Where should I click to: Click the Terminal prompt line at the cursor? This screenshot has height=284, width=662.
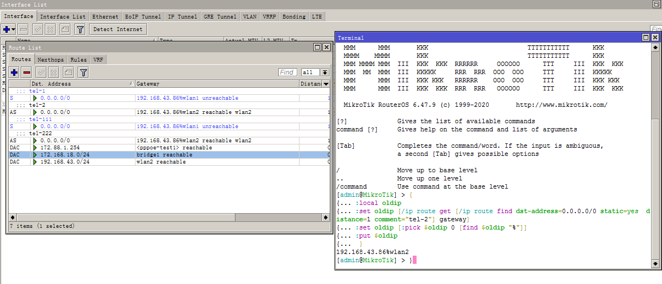point(377,261)
